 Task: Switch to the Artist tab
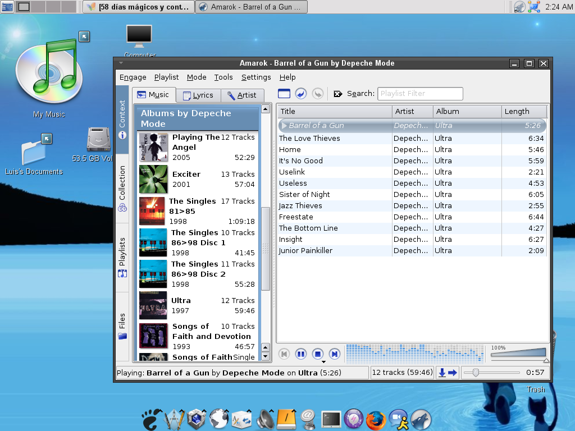tap(242, 95)
